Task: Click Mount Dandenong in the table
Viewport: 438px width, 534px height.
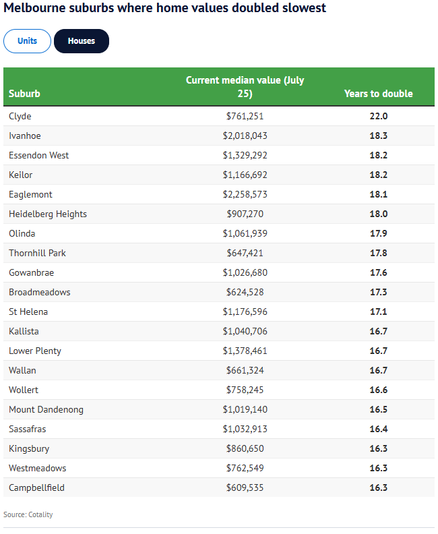Action: (x=46, y=409)
